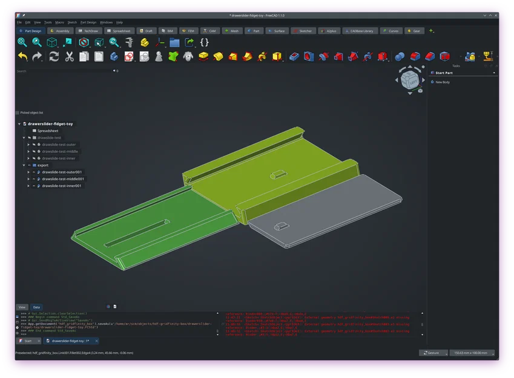Click the Validate Sketch checkmark icon
The height and width of the screenshot is (378, 514).
(144, 56)
